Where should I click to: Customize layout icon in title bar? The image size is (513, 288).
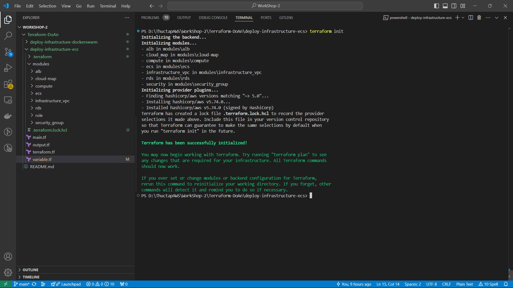[x=463, y=6]
